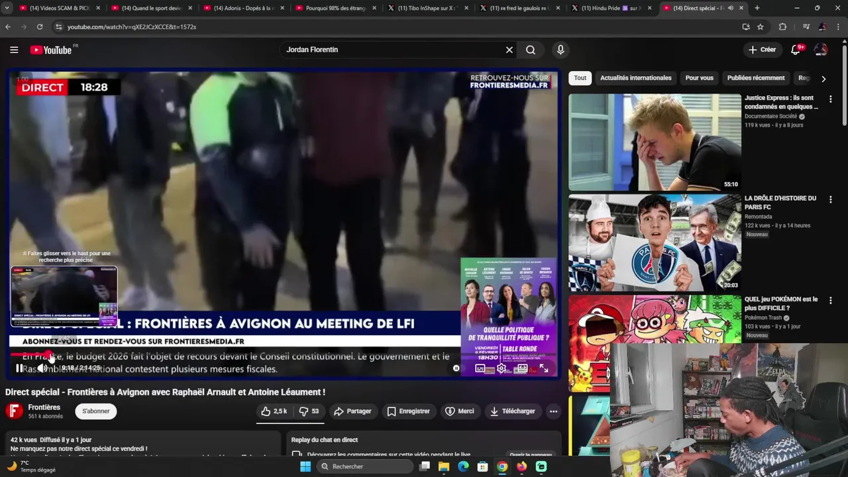Image resolution: width=848 pixels, height=477 pixels.
Task: Open the media control icon in Chrome toolbar
Action: click(x=806, y=26)
